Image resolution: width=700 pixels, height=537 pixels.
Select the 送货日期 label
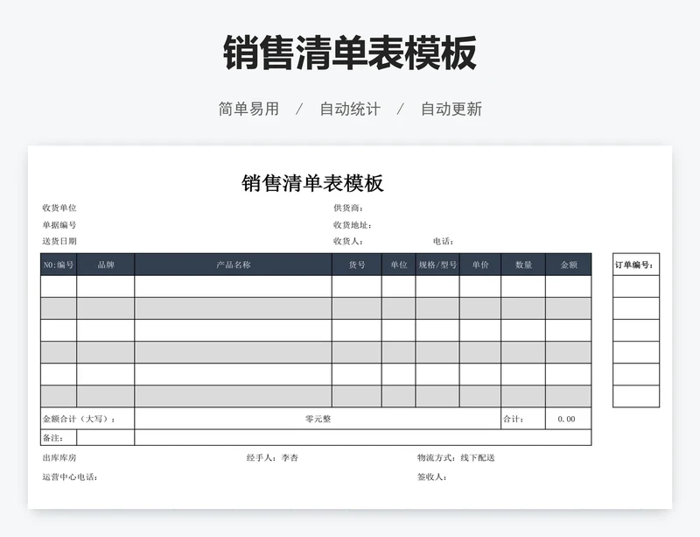point(59,241)
